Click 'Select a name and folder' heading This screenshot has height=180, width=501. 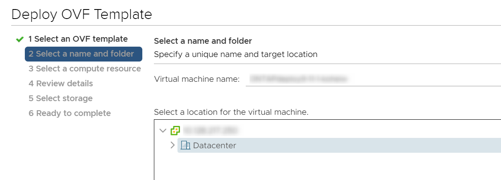tap(203, 41)
